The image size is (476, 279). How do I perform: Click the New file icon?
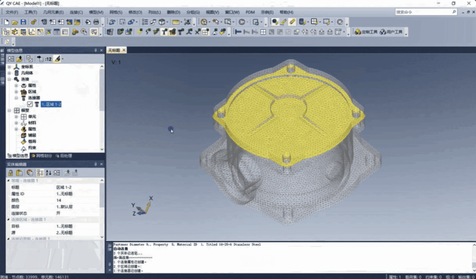[x=5, y=22]
